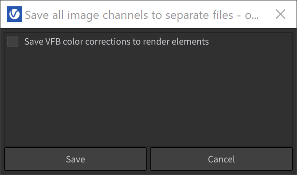Enable Save VFB color corrections checkbox

[x=13, y=41]
